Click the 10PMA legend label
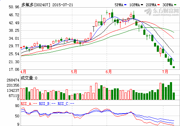This screenshot has width=180, height=126. click(135, 5)
